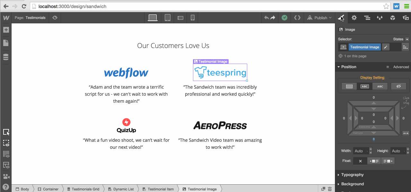This screenshot has height=192, width=411.
Task: Click the selector inheritance icon
Action: tap(343, 47)
